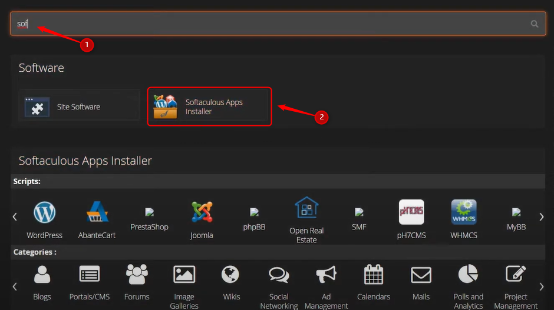Click the 'Categories :' header label

point(35,252)
